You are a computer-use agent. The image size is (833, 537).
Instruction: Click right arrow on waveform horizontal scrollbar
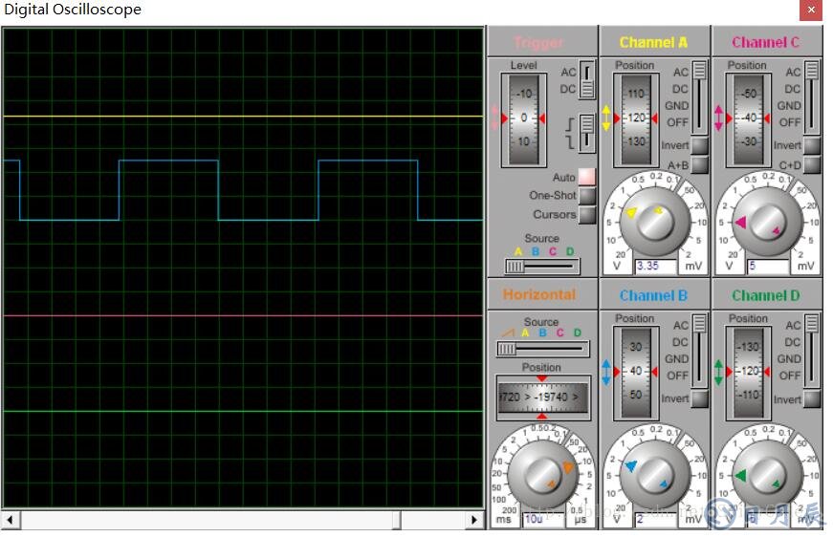(475, 520)
